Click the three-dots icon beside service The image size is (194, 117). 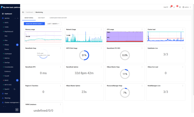pyautogui.click(x=15, y=18)
